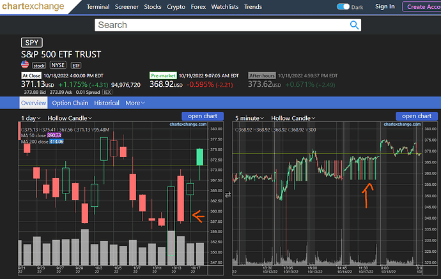Click the stock tag

coord(39,66)
